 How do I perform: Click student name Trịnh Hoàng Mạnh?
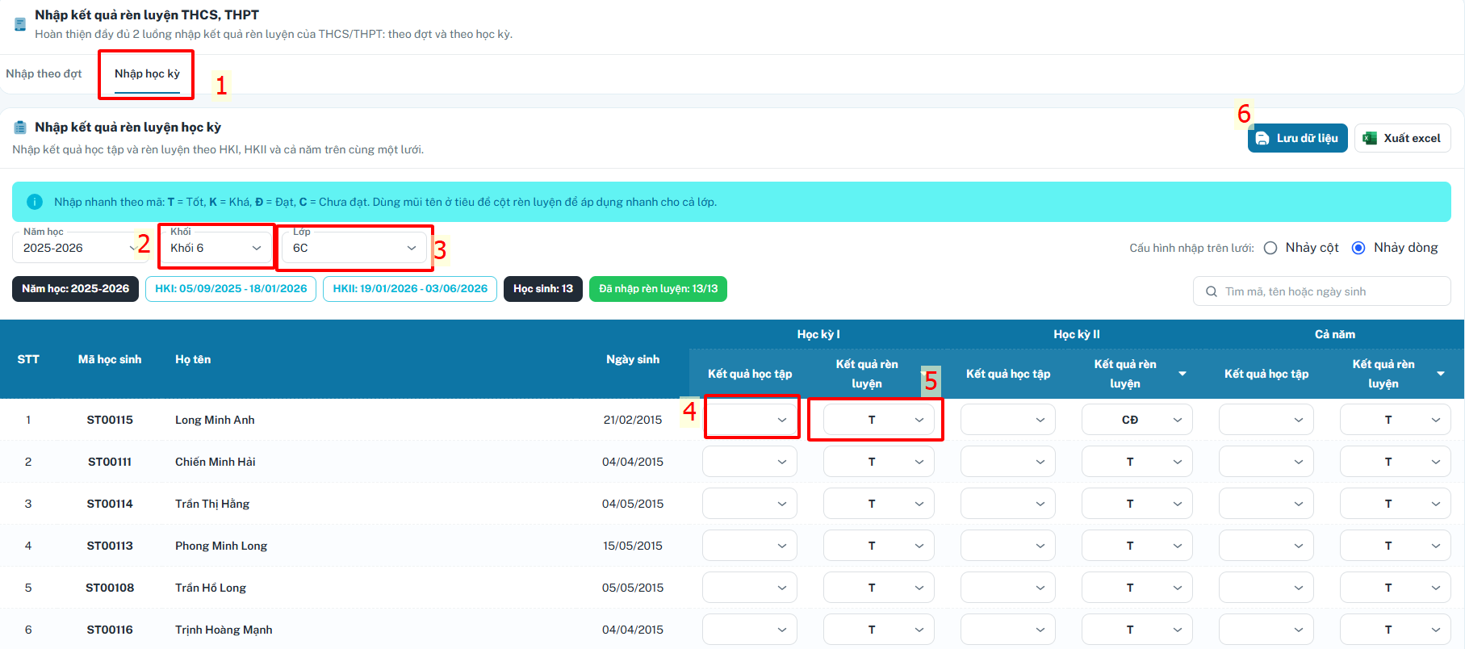pos(224,630)
